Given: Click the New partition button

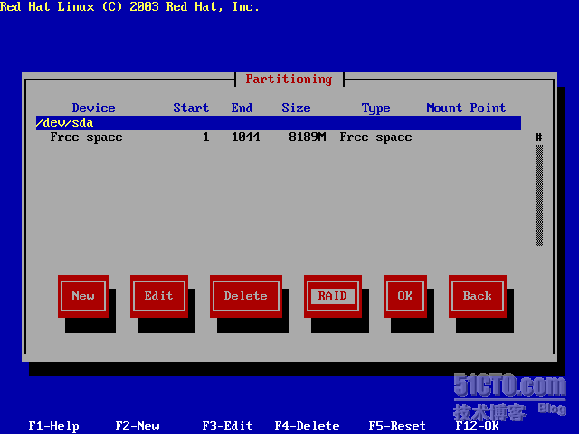Looking at the screenshot, I should pos(83,296).
